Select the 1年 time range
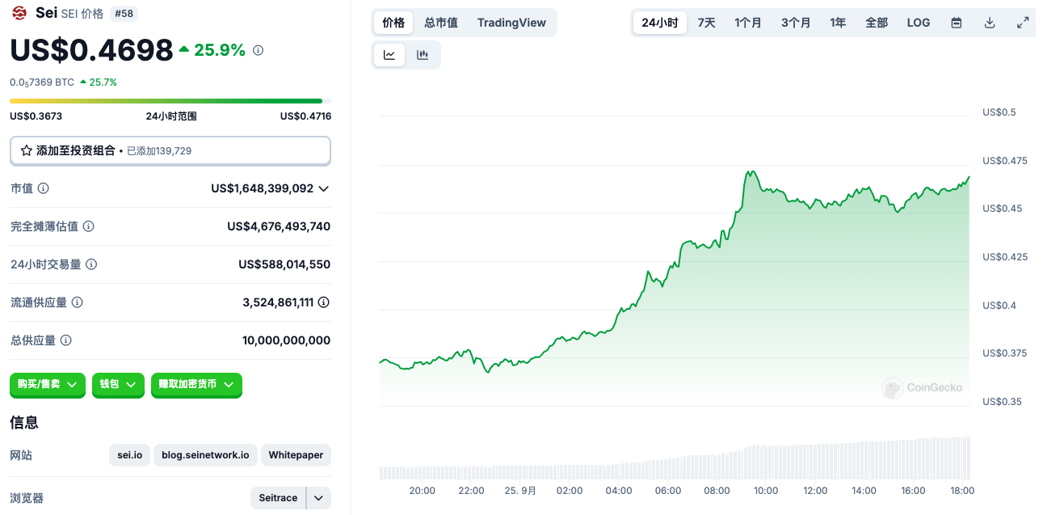Viewport: 1043px width, 515px height. click(x=838, y=23)
